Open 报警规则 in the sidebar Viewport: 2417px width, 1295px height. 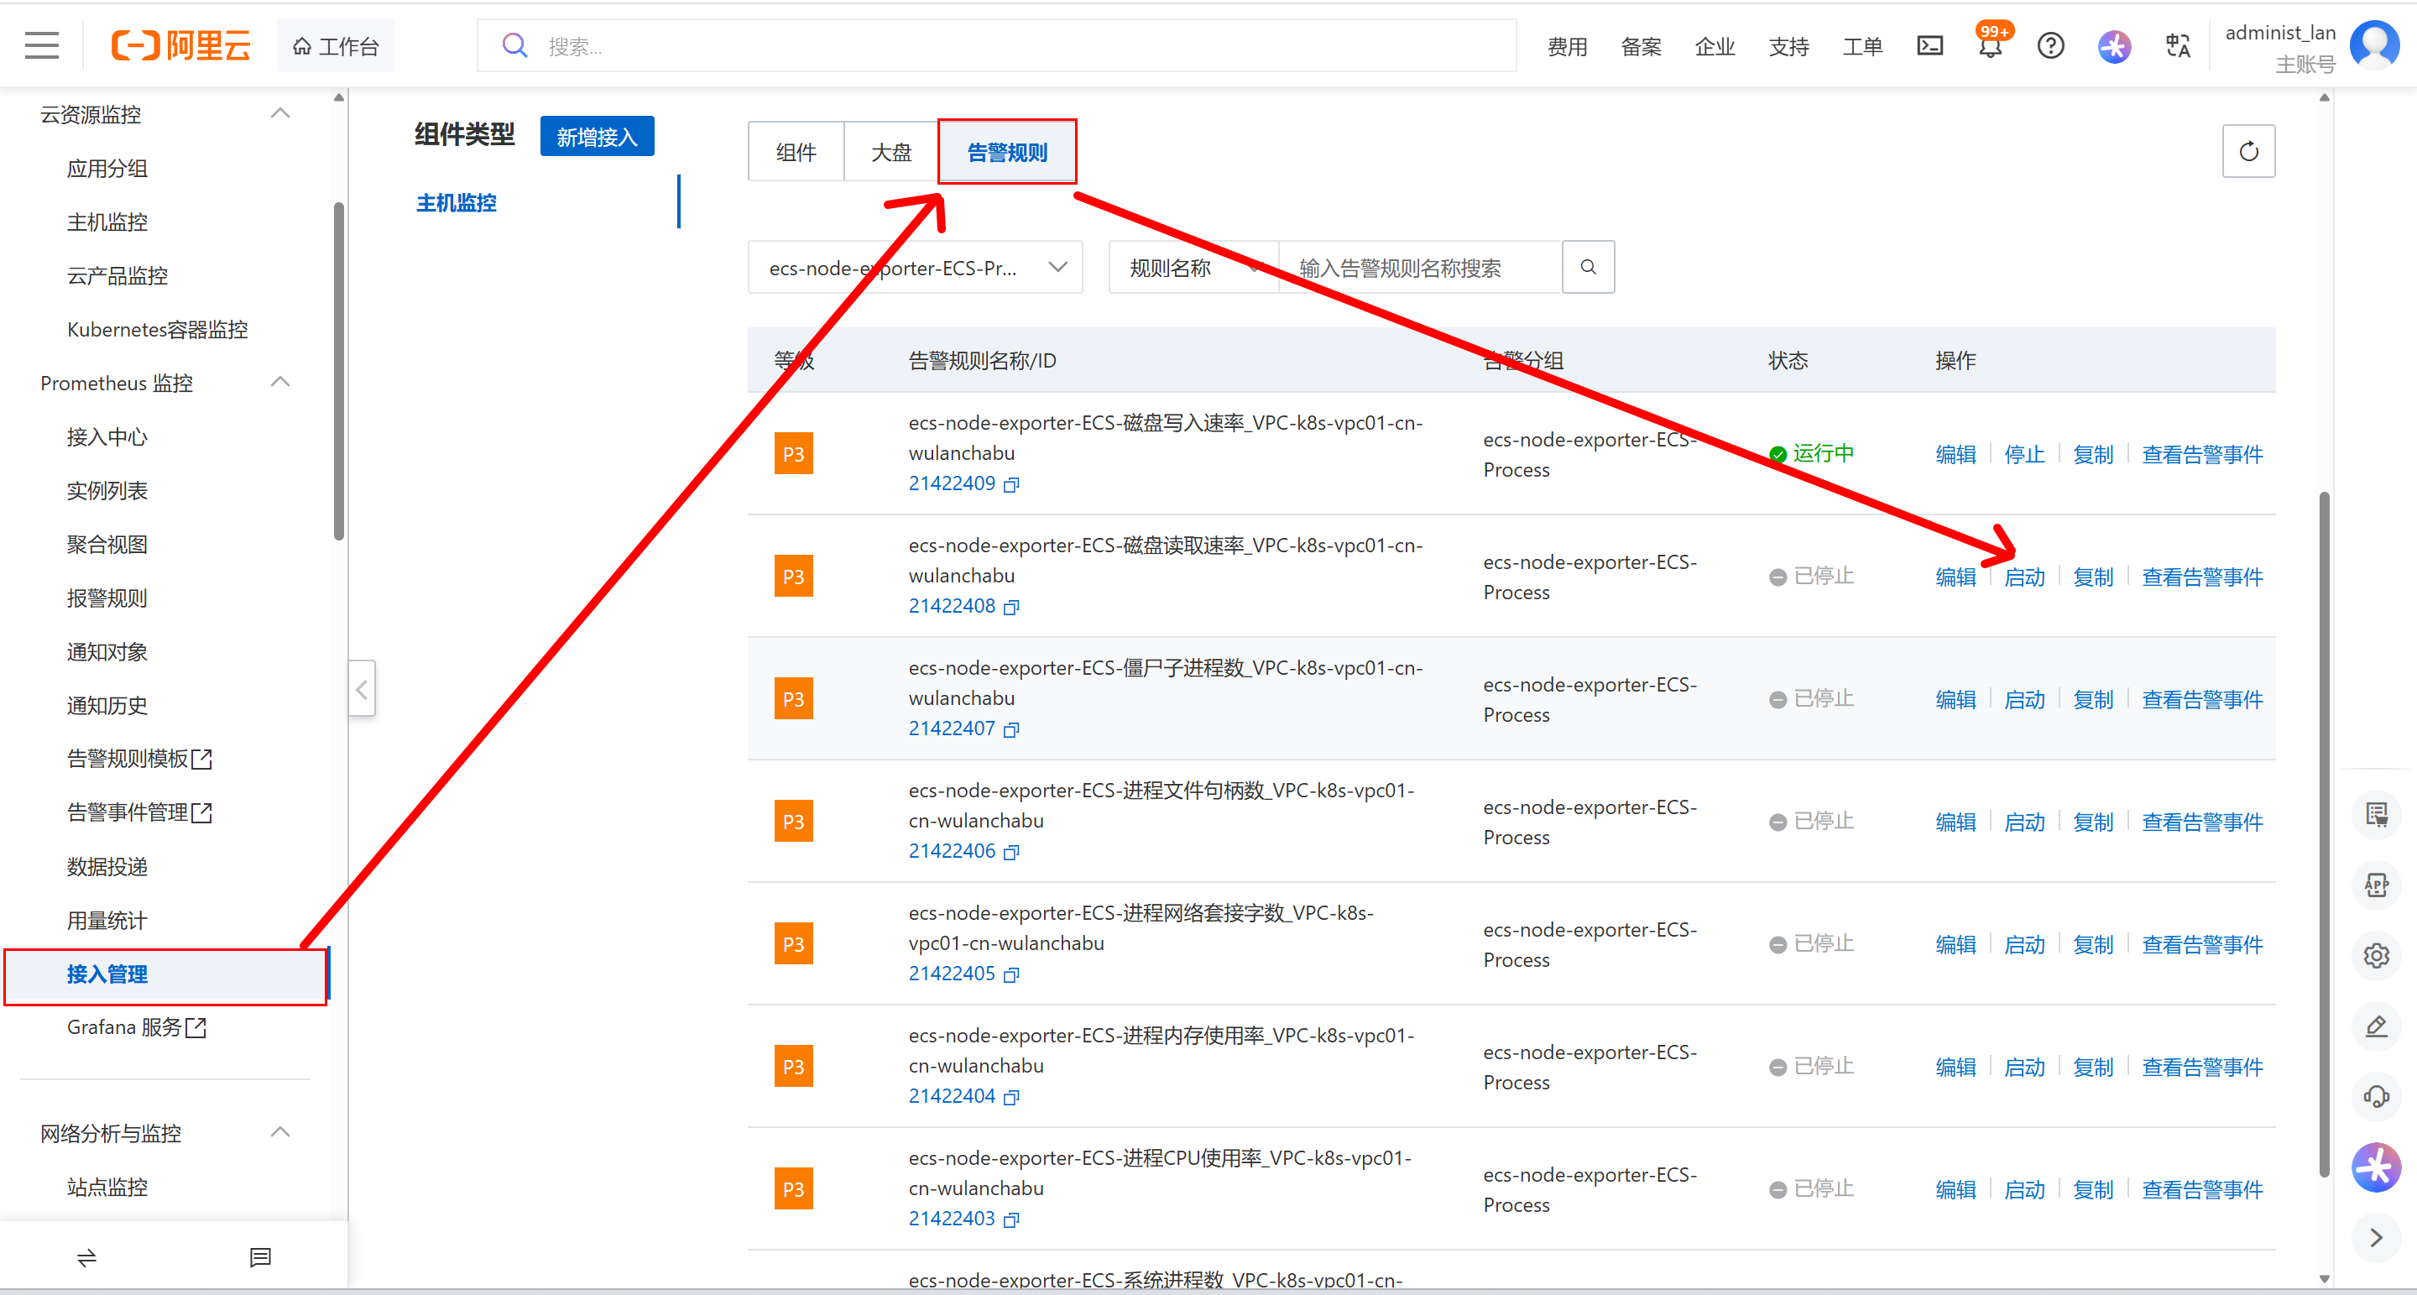click(107, 598)
